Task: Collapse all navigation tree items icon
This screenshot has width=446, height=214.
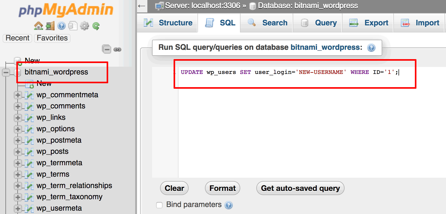Action: tap(106, 49)
